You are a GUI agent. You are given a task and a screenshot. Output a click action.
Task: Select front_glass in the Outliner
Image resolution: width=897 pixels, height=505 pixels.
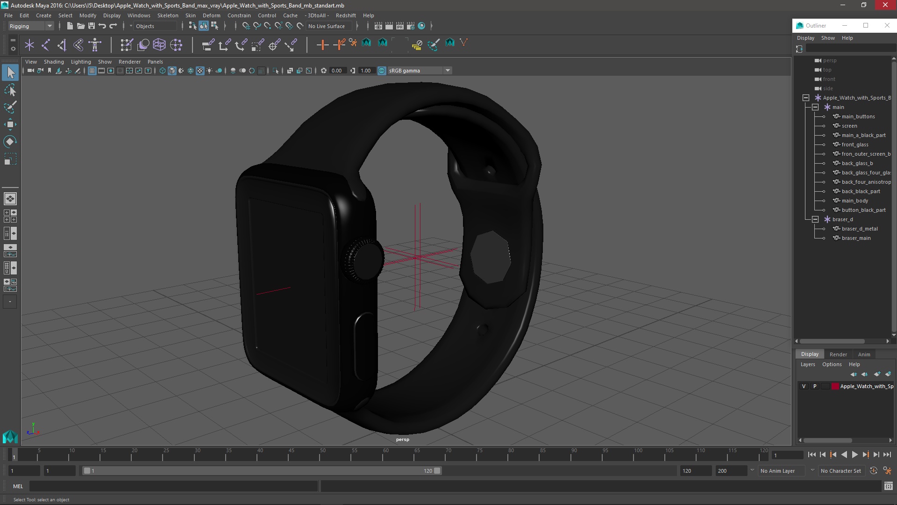coord(855,144)
